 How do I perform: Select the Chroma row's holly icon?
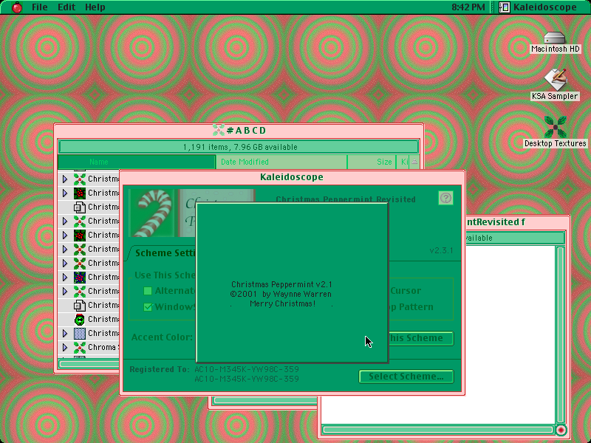click(x=80, y=347)
